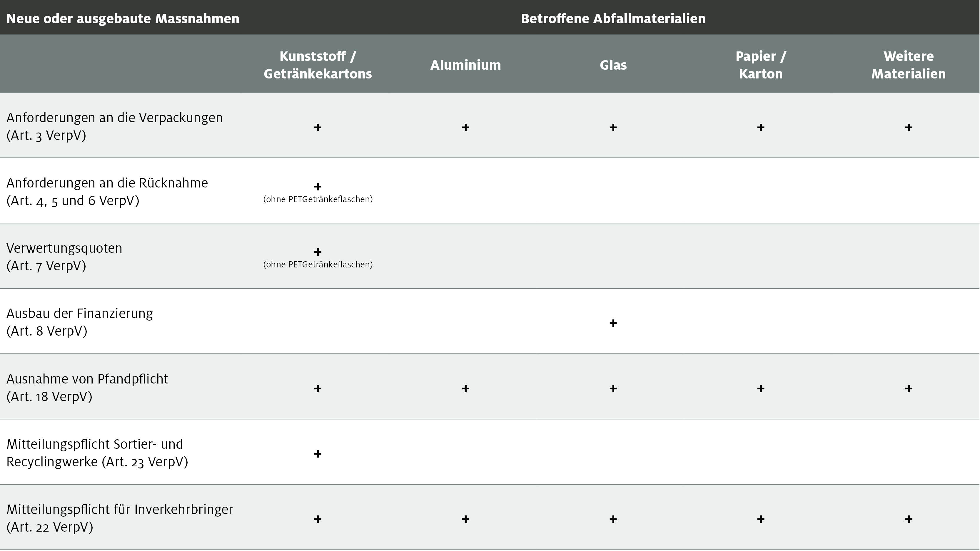Viewport: 980px width, 551px height.
Task: Click plus for Art. 3 under Weitere Materialien
Action: [909, 127]
